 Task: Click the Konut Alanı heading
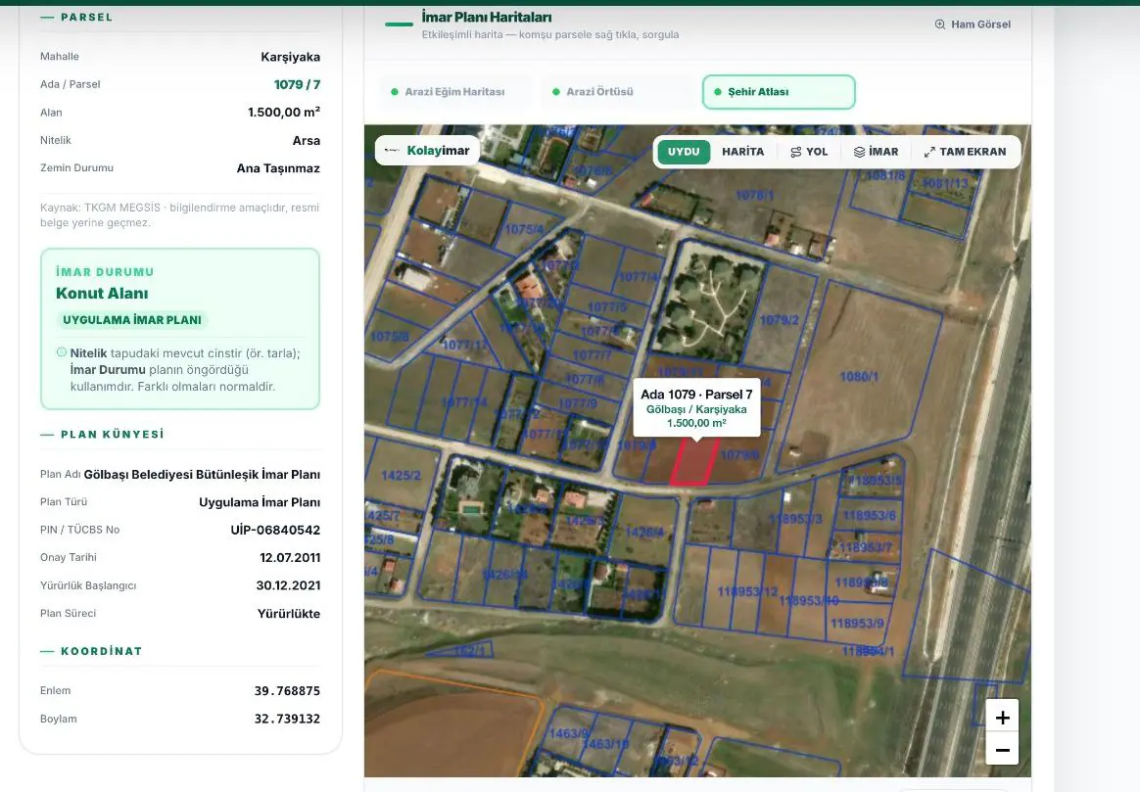pos(102,294)
